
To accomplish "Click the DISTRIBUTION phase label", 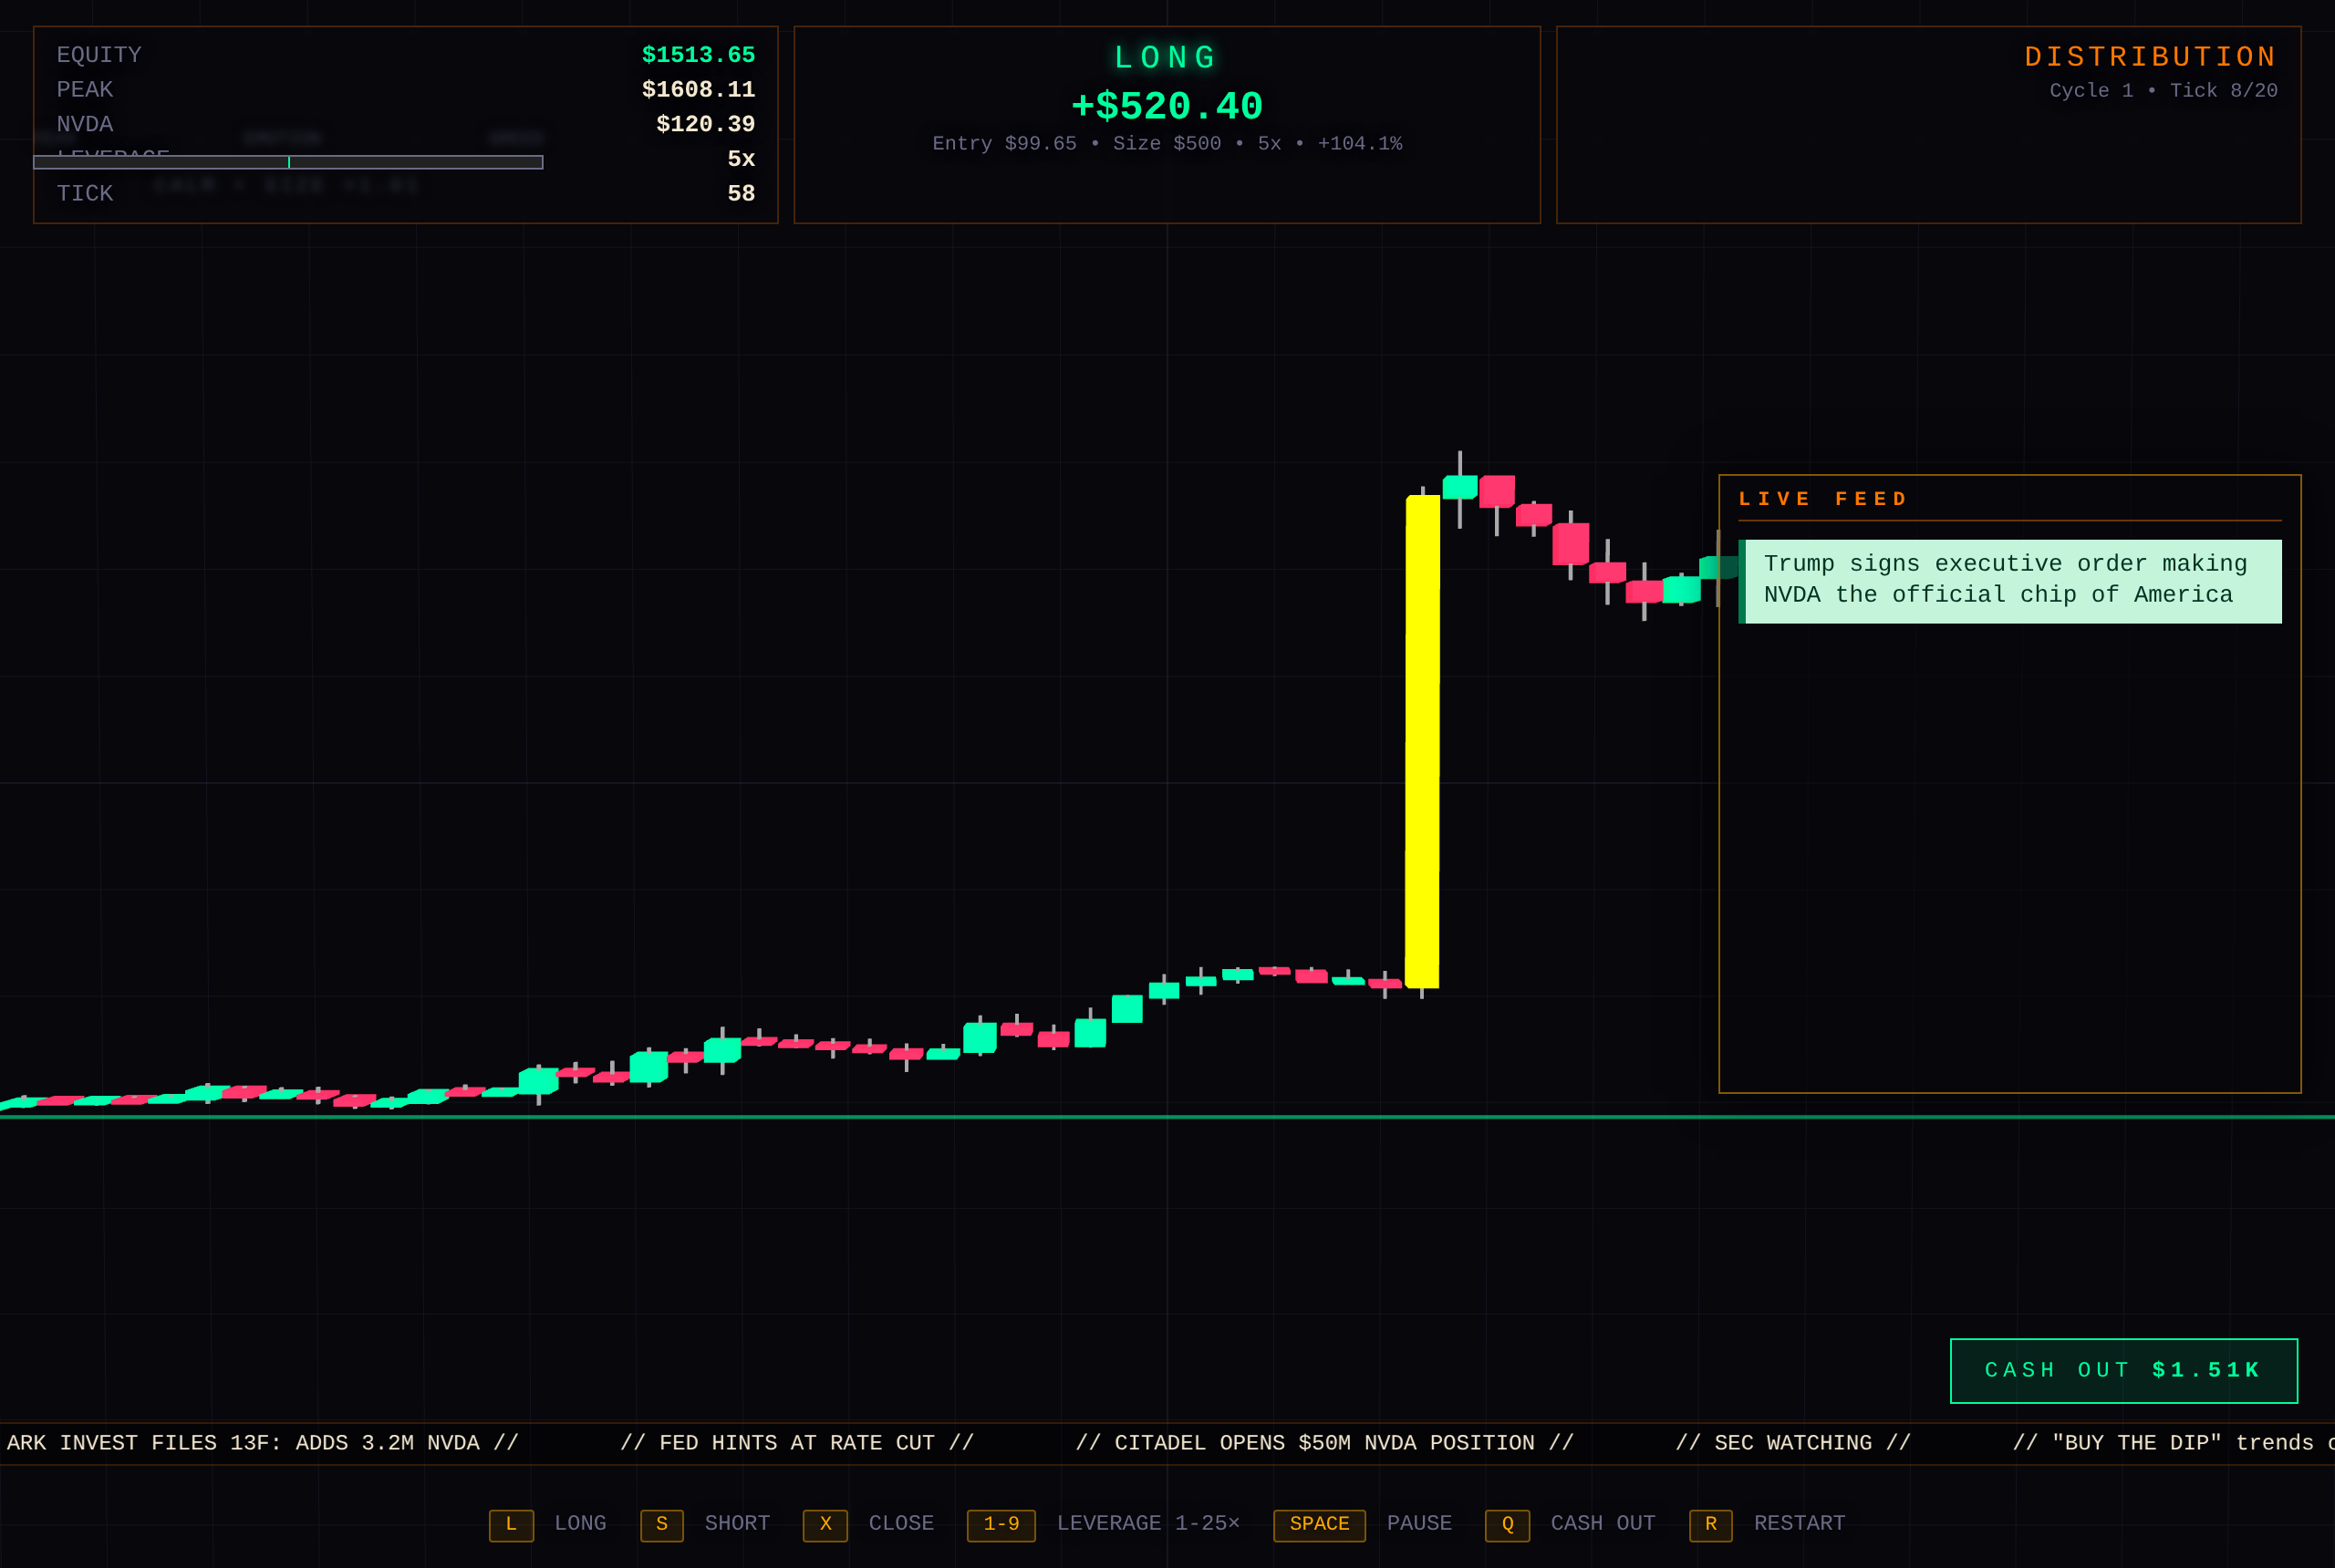I will [2151, 57].
